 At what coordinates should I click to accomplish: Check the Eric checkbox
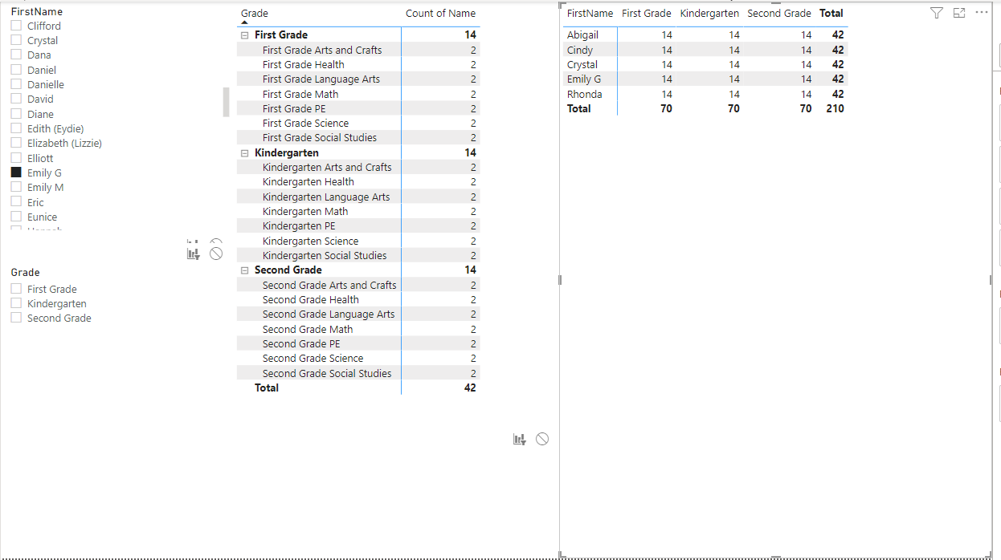point(16,202)
